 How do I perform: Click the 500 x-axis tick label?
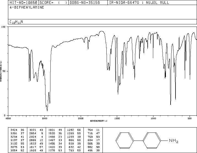190,118
